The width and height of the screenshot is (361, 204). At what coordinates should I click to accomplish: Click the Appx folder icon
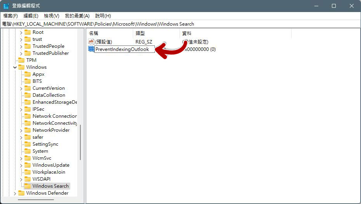point(28,74)
